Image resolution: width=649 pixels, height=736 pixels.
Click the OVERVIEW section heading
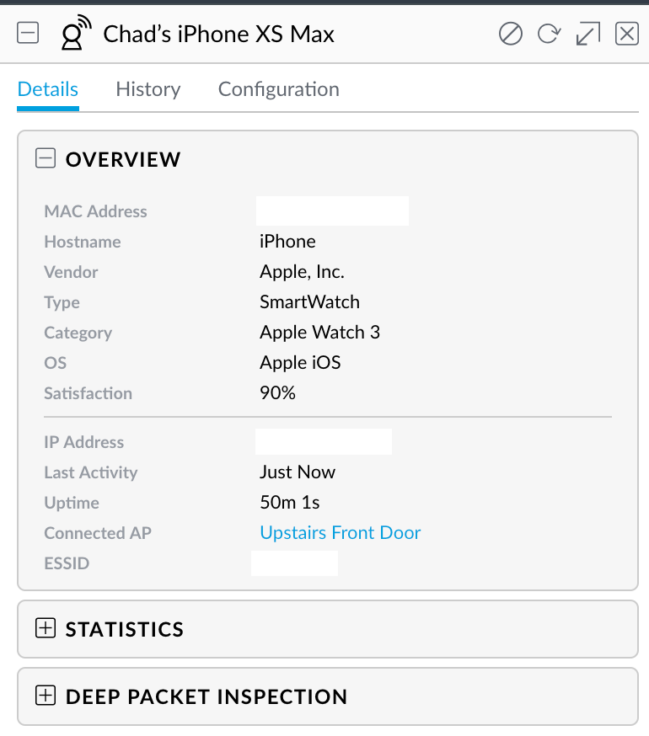pos(123,160)
